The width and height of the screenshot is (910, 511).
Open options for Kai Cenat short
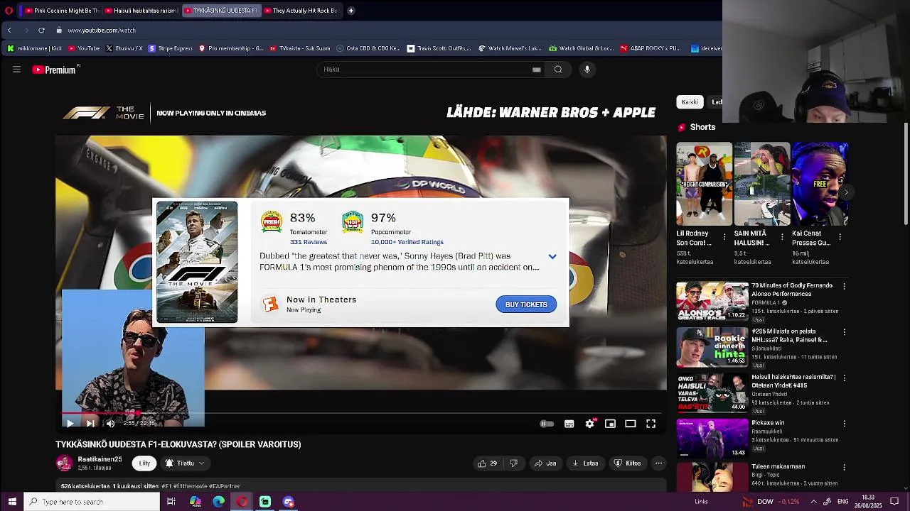pyautogui.click(x=840, y=237)
